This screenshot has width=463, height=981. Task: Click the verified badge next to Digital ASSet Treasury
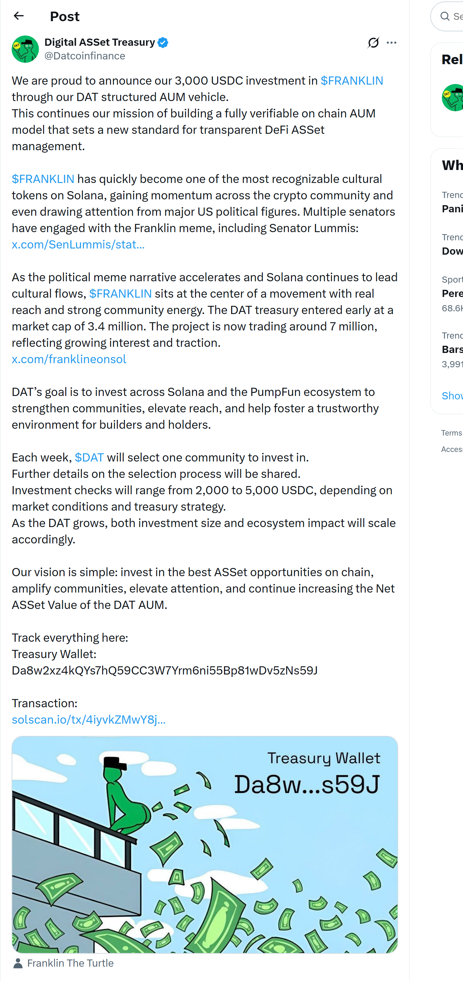(x=162, y=43)
